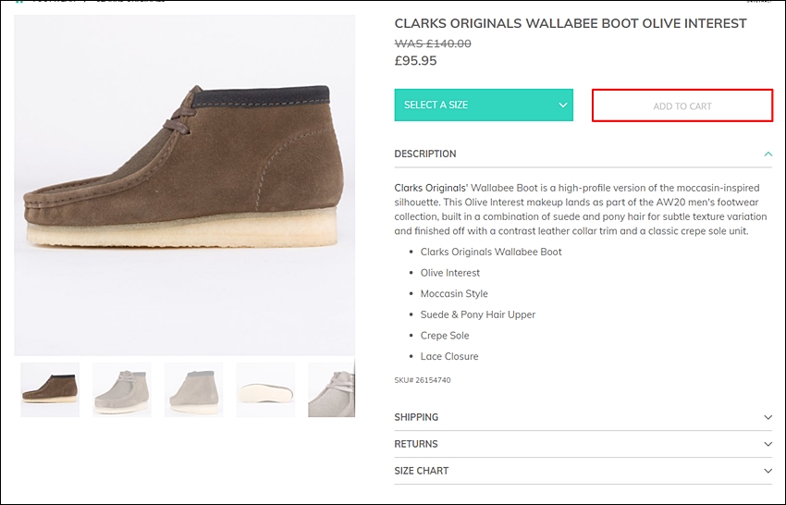This screenshot has height=505, width=786.
Task: Select the partially visible fifth thumbnail
Action: tap(331, 389)
